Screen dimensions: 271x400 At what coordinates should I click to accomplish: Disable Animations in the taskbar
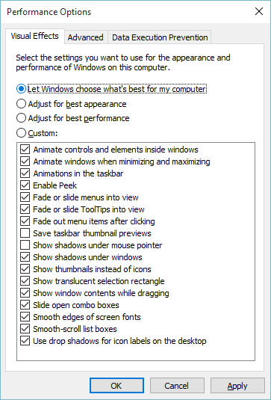tap(25, 173)
